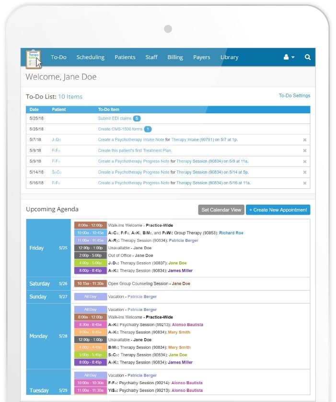Select Friday 8:00a Walk-Ins Welcome time block
The image size is (336, 402).
pos(90,225)
